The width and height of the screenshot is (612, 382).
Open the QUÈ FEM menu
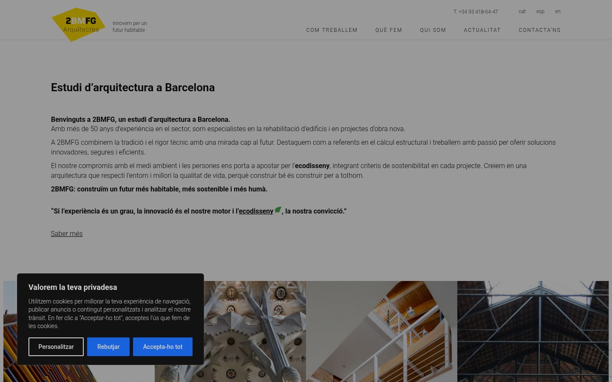388,30
